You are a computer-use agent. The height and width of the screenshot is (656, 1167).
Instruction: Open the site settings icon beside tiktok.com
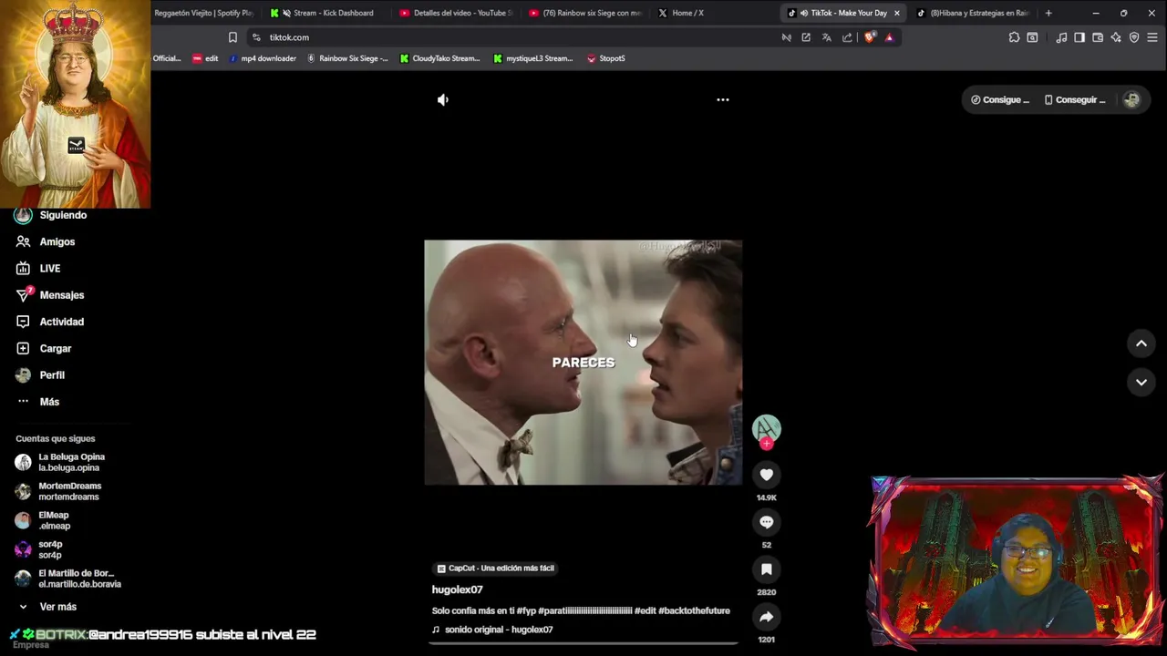click(256, 37)
